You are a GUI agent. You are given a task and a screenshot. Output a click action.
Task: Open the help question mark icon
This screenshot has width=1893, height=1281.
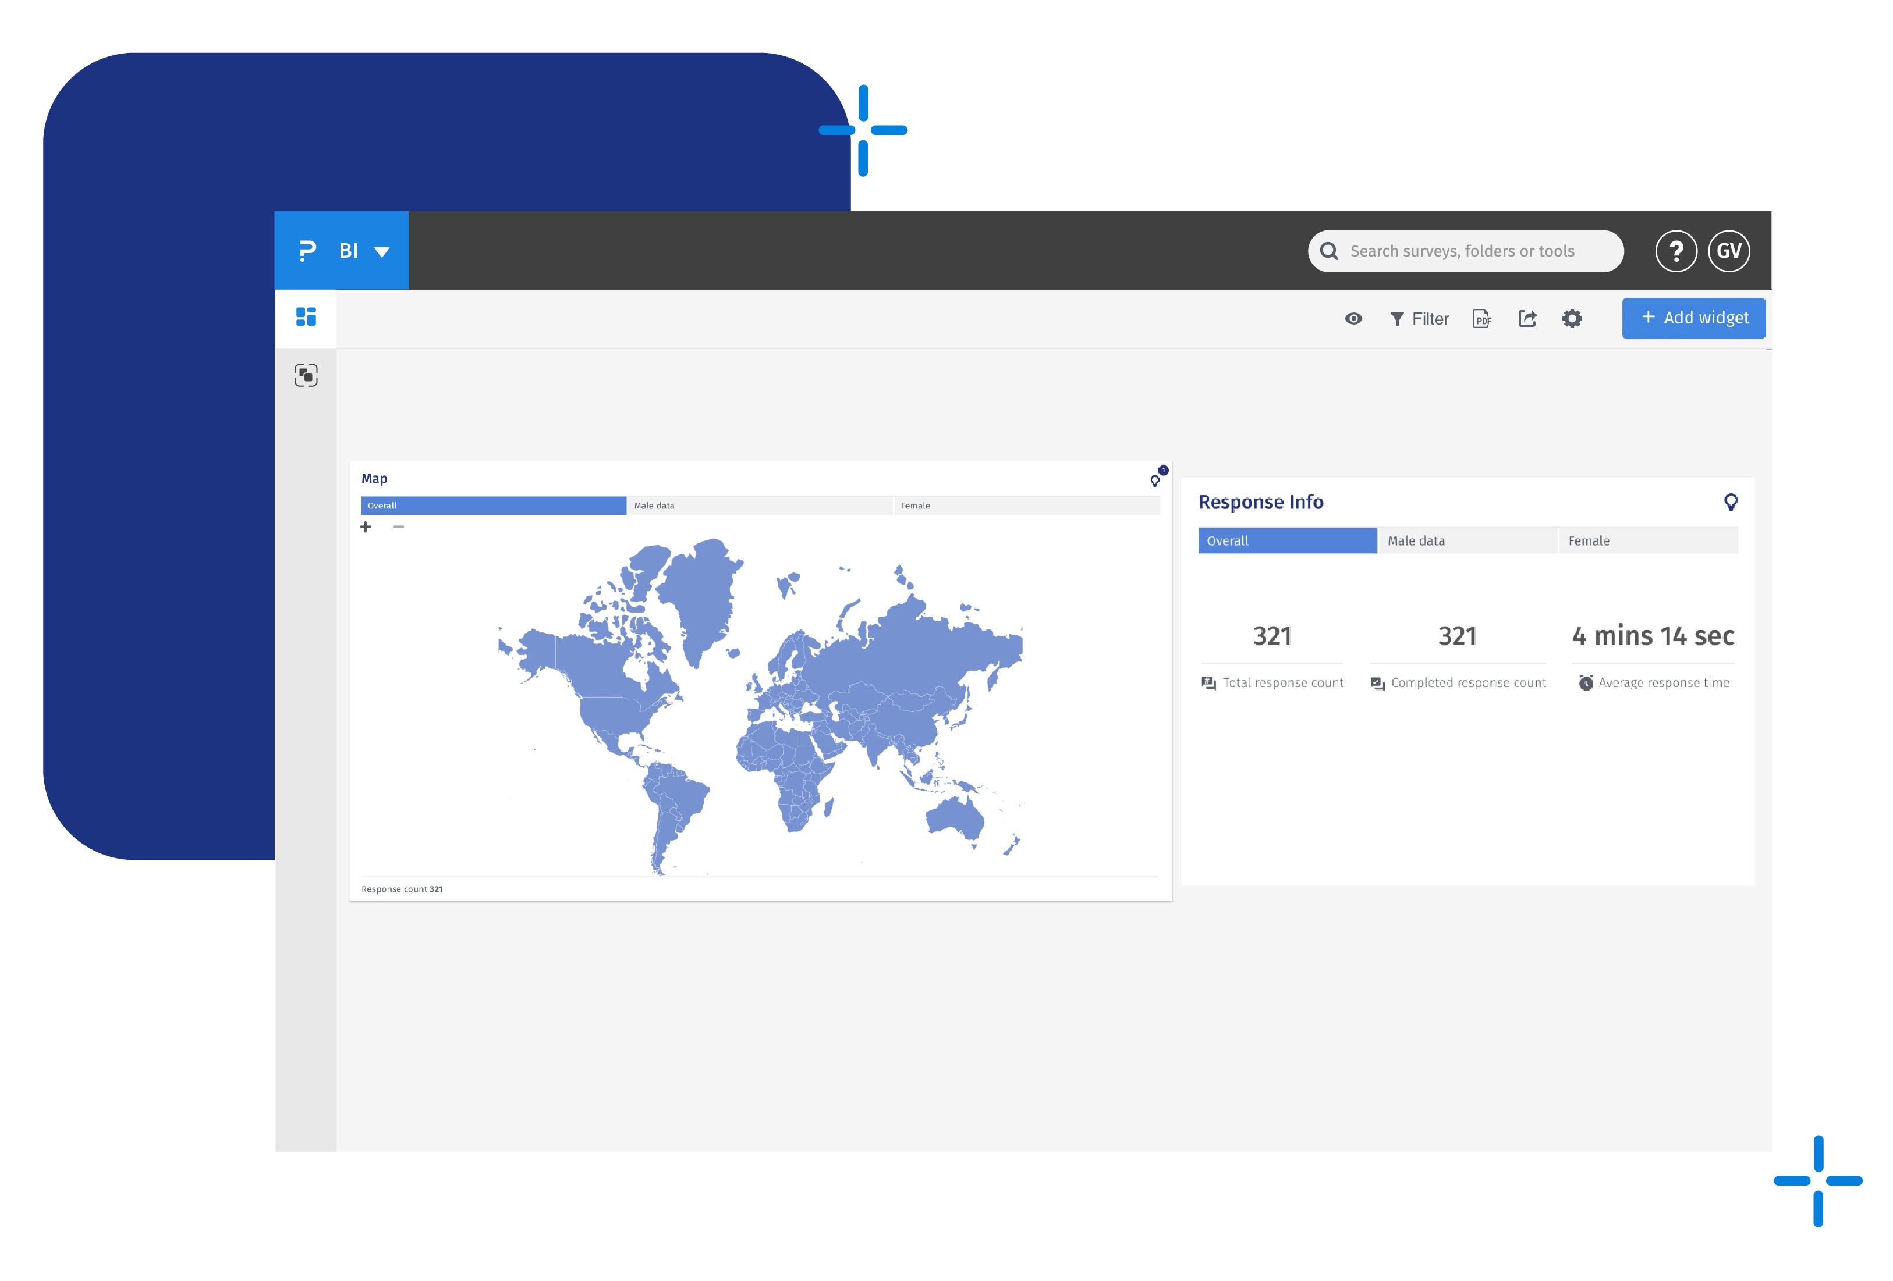(x=1676, y=251)
